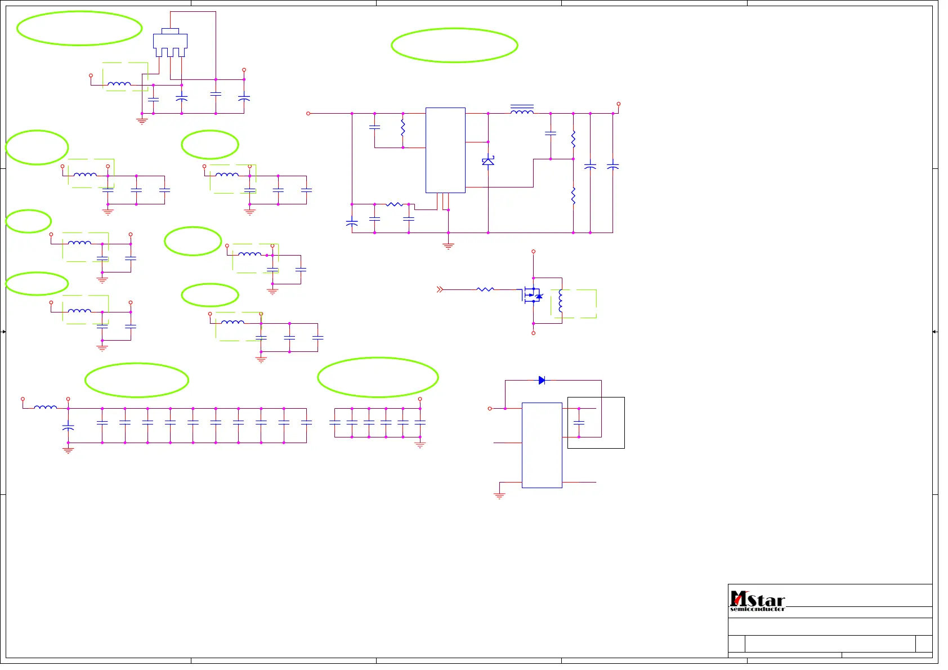Click the capacitor inside the black outlined box
This screenshot has width=948, height=670.
pos(579,422)
